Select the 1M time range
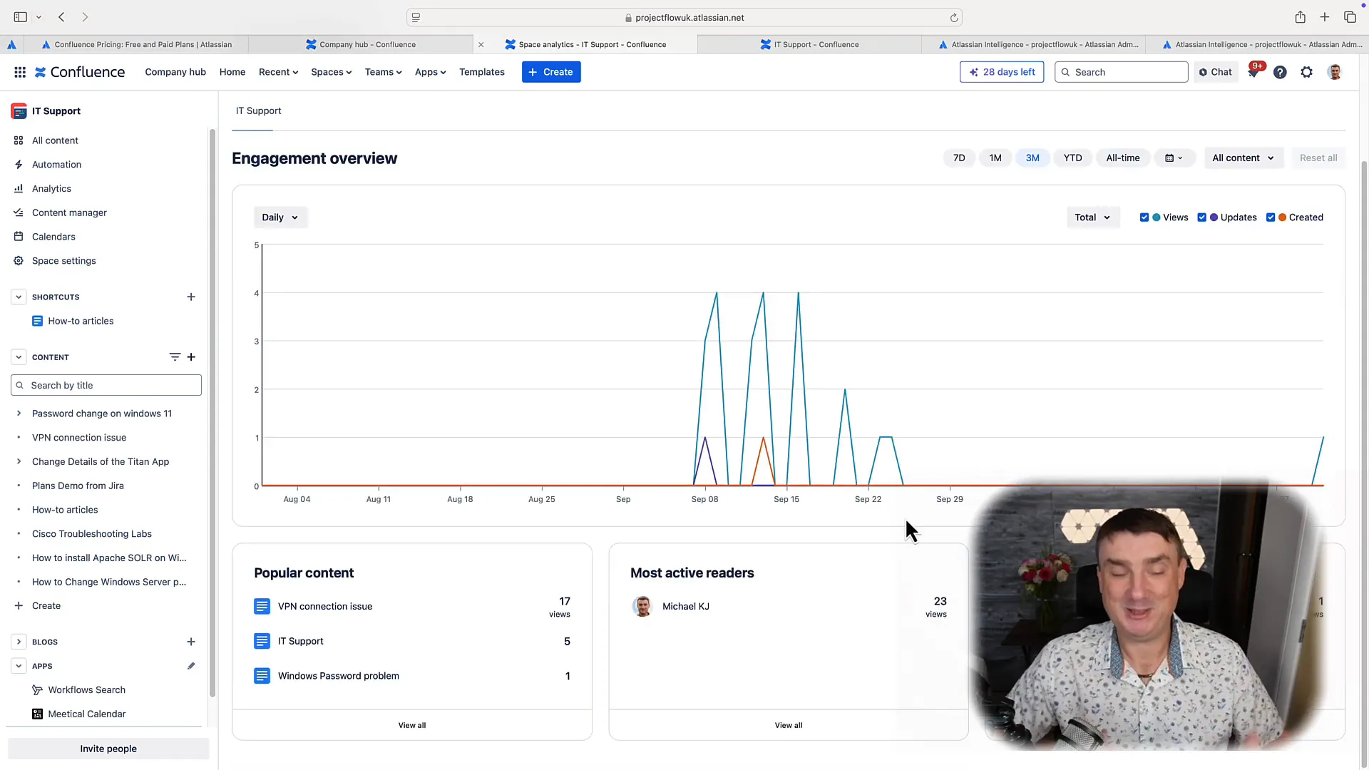 pos(995,158)
